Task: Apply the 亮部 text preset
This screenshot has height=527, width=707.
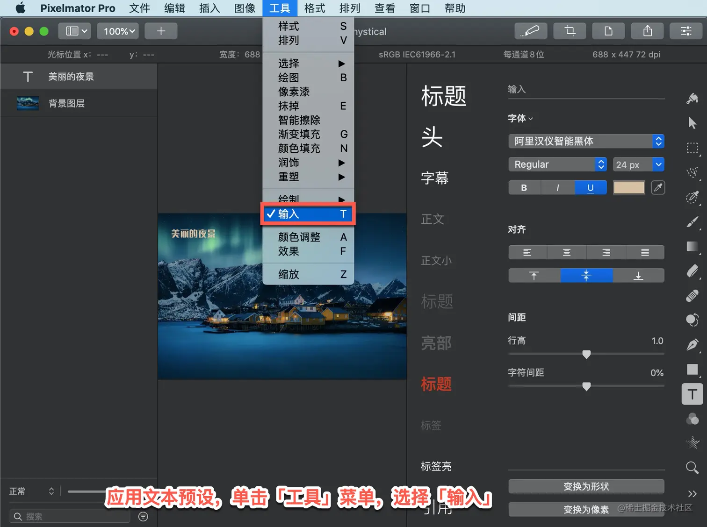Action: (436, 343)
